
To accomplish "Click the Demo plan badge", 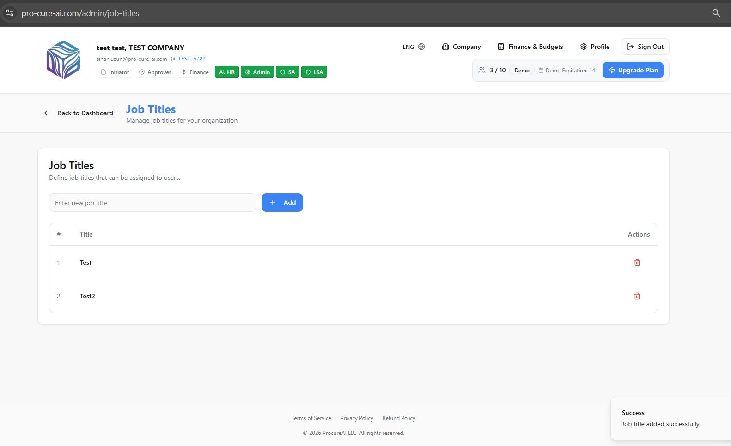I will coord(522,70).
